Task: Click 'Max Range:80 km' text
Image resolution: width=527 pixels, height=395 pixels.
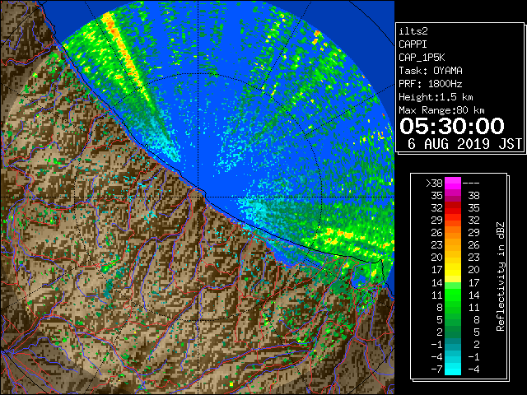Action: (441, 110)
